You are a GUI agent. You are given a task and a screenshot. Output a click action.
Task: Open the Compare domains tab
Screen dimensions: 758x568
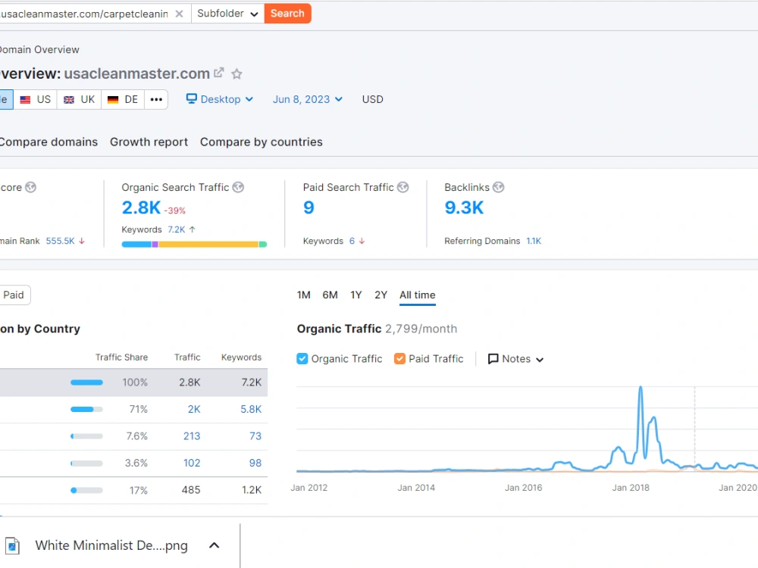click(49, 142)
